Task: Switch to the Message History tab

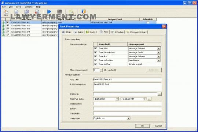Action: 136,32
